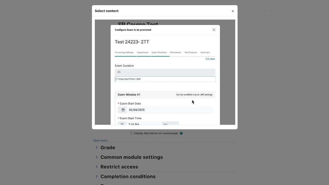
Task: Open the calendar icon for Exam Start Date
Action: point(123,110)
